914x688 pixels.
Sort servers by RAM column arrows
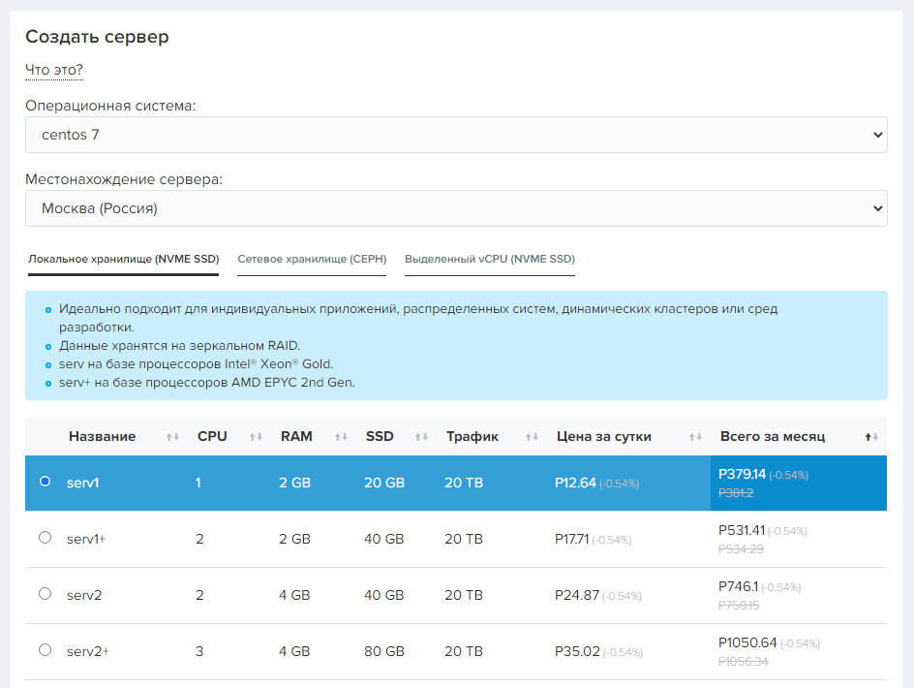341,437
